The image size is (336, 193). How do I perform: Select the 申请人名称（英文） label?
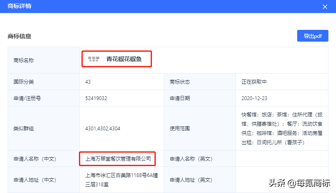pyautogui.click(x=191, y=159)
